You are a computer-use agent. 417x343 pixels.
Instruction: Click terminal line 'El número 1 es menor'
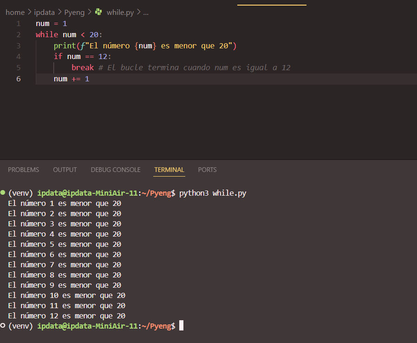(x=65, y=204)
